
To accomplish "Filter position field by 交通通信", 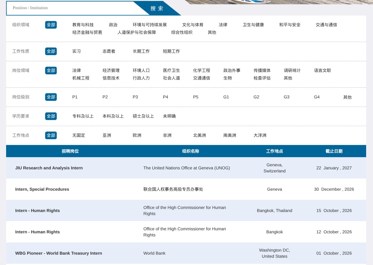I will click(x=201, y=78).
